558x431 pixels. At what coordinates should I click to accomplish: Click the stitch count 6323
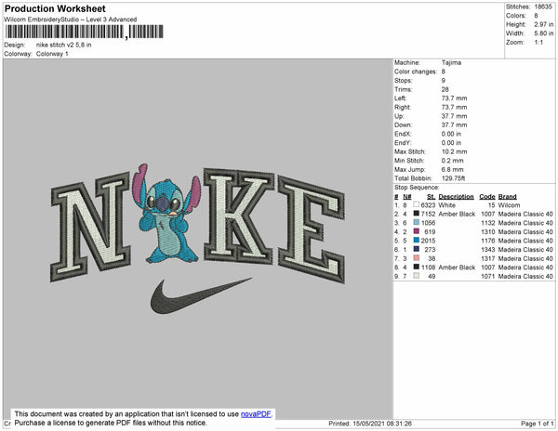point(428,205)
